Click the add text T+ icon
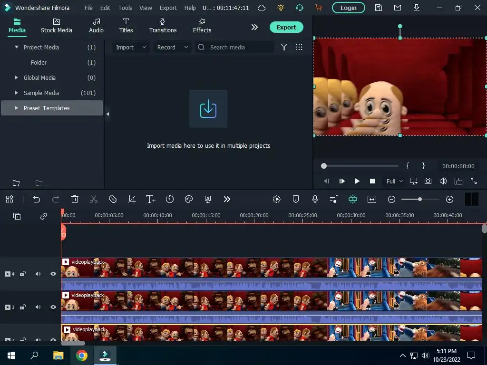The height and width of the screenshot is (365, 487). pyautogui.click(x=151, y=199)
